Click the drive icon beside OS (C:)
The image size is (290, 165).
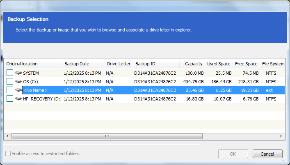point(18,82)
